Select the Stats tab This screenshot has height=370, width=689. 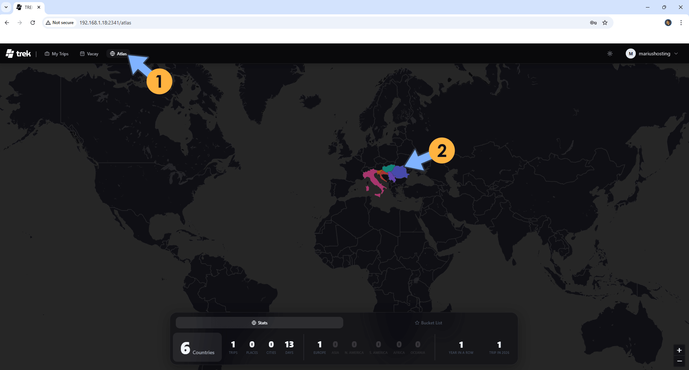(x=259, y=323)
